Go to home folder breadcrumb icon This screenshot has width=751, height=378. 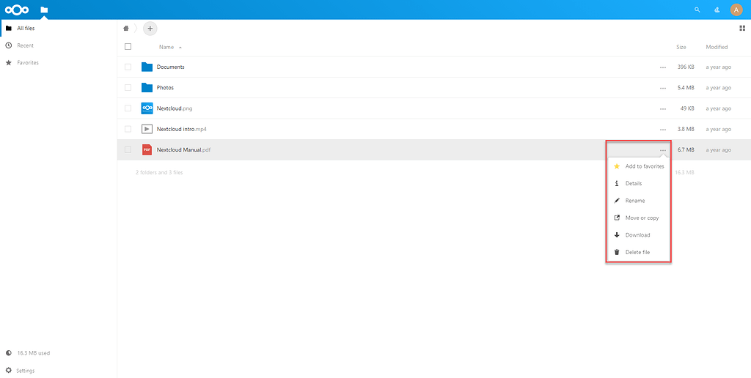126,29
